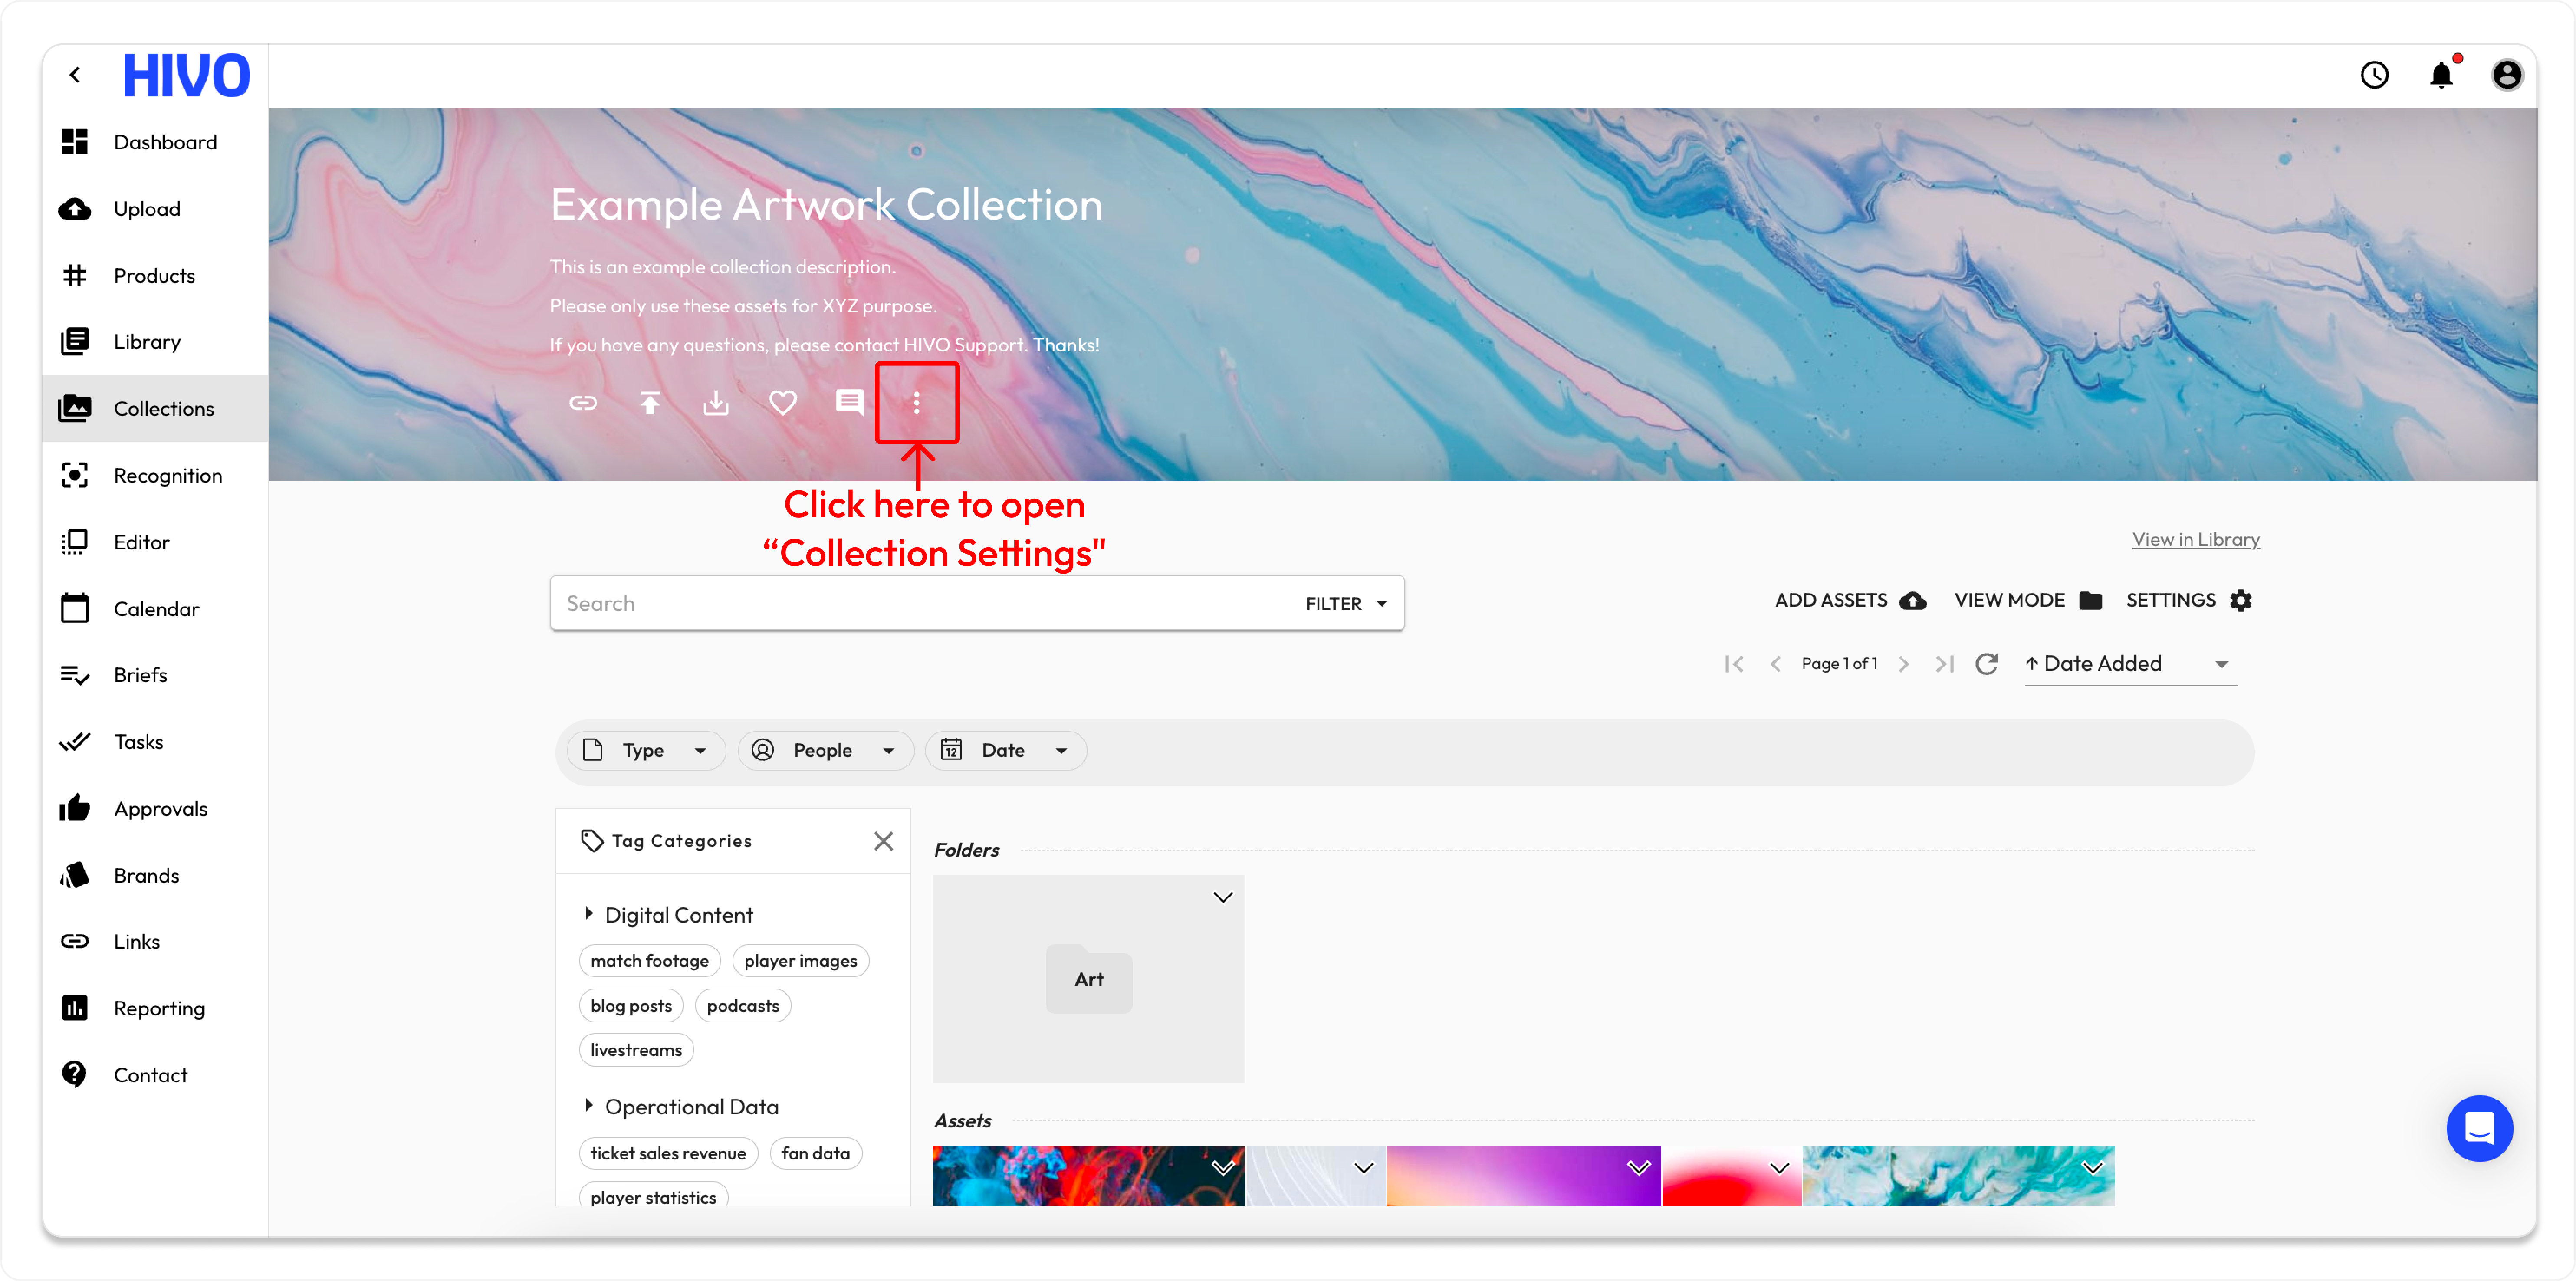Viewport: 2576px width, 1281px height.
Task: Click the copy link icon in banner
Action: click(583, 403)
